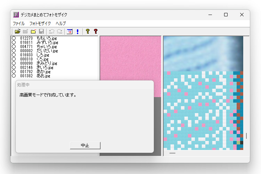Click the folder icon with red minus
This screenshot has width=261, height=174.
click(33, 32)
